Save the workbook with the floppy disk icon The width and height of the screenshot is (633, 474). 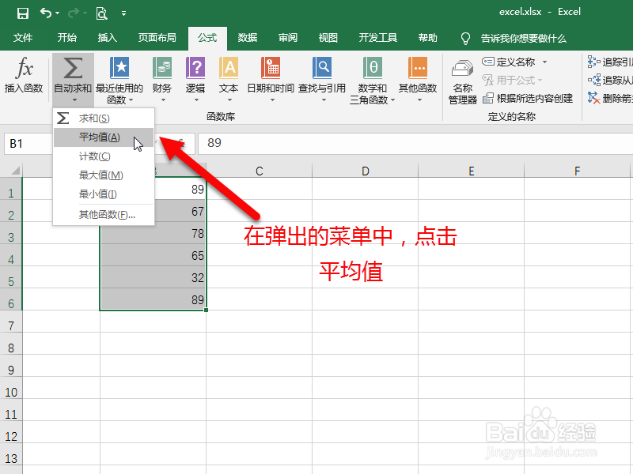click(23, 13)
